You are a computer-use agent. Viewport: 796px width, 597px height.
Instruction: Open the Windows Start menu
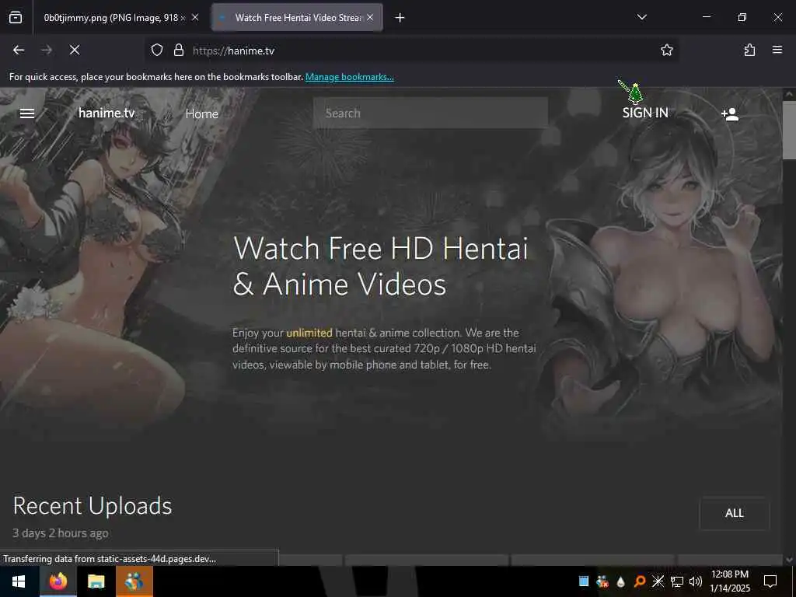(19, 581)
